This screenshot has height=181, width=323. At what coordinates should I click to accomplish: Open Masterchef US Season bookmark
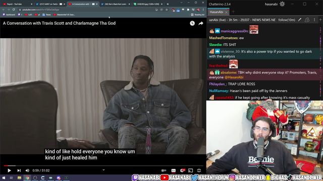point(64,15)
